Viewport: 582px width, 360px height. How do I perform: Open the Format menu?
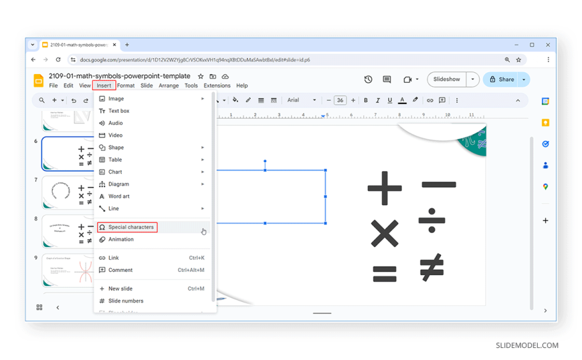(x=126, y=85)
